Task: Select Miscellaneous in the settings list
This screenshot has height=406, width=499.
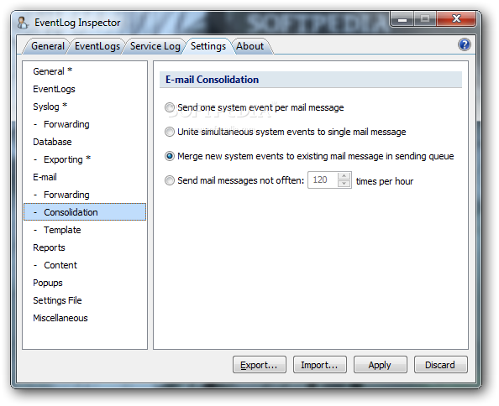Action: (85, 318)
